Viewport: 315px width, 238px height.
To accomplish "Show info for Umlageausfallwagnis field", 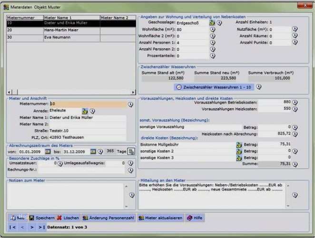I will [x=130, y=163].
